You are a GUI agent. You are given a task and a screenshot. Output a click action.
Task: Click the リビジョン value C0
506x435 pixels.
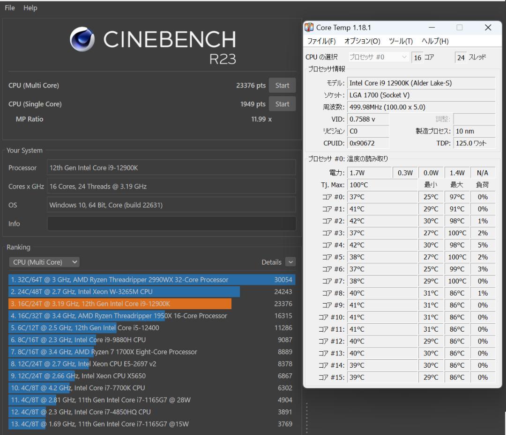pos(368,131)
